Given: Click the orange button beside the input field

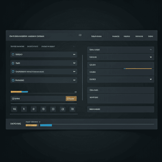Looking at the screenshot, I should [71, 99].
